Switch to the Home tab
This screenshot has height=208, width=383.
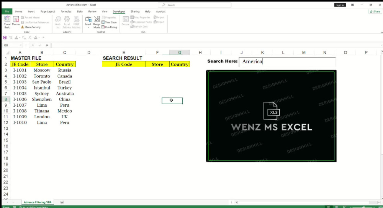tap(18, 12)
